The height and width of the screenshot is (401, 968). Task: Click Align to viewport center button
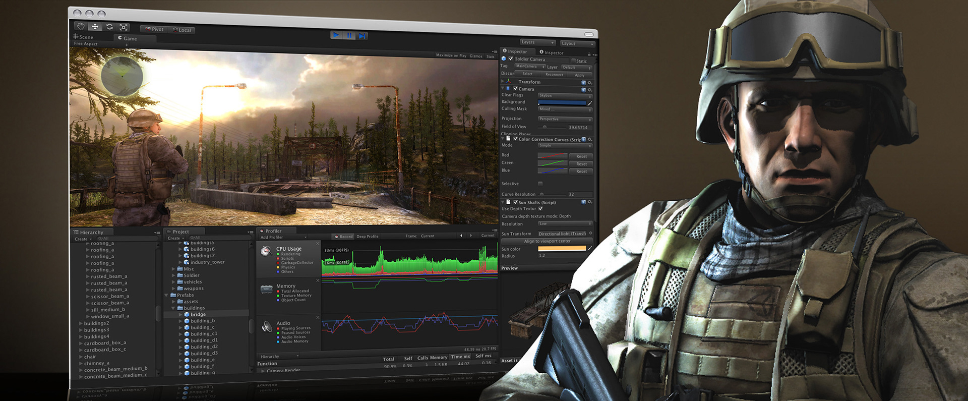click(x=547, y=241)
